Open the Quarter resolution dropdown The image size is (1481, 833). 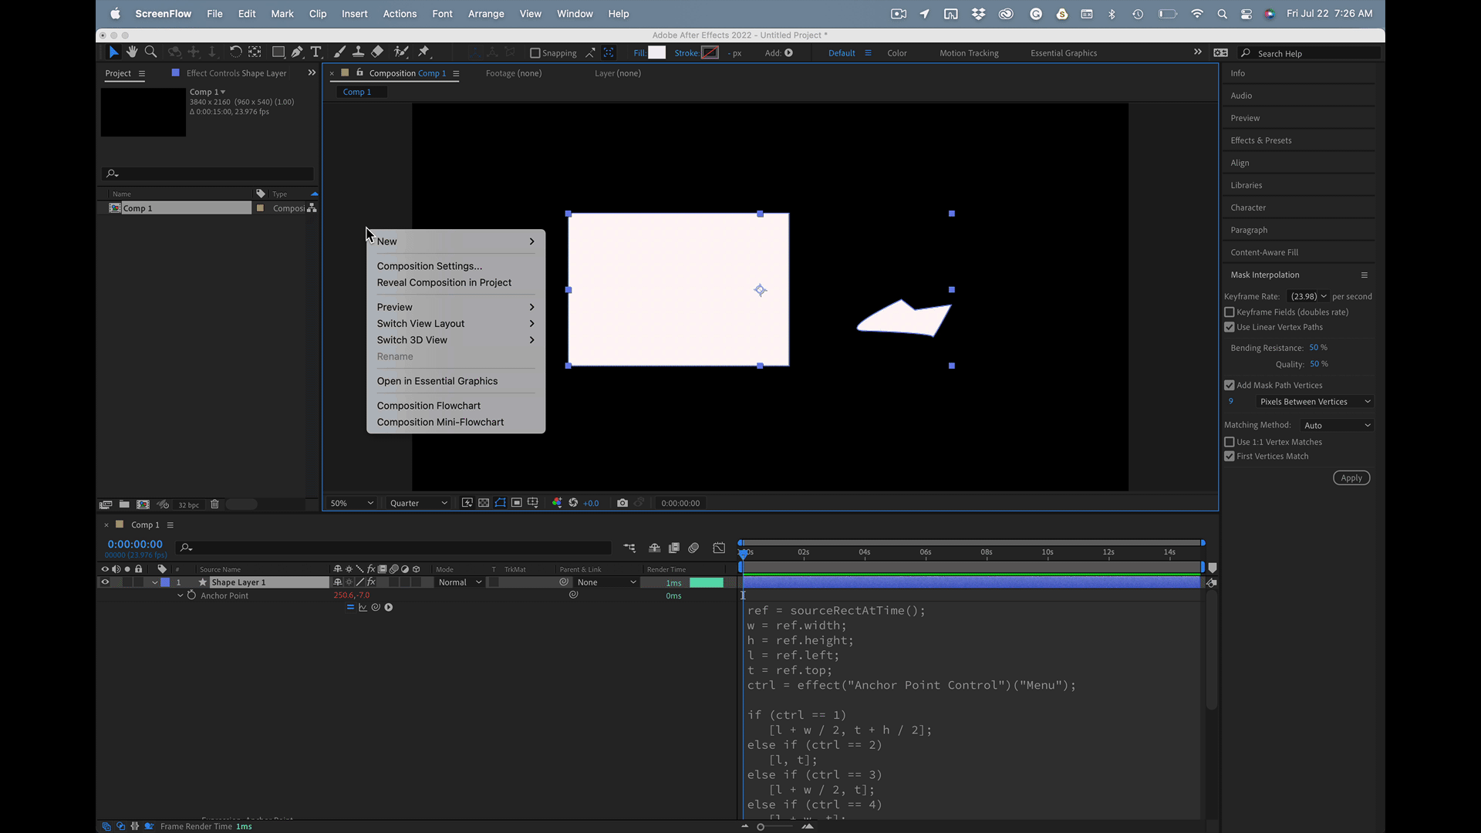click(x=418, y=503)
